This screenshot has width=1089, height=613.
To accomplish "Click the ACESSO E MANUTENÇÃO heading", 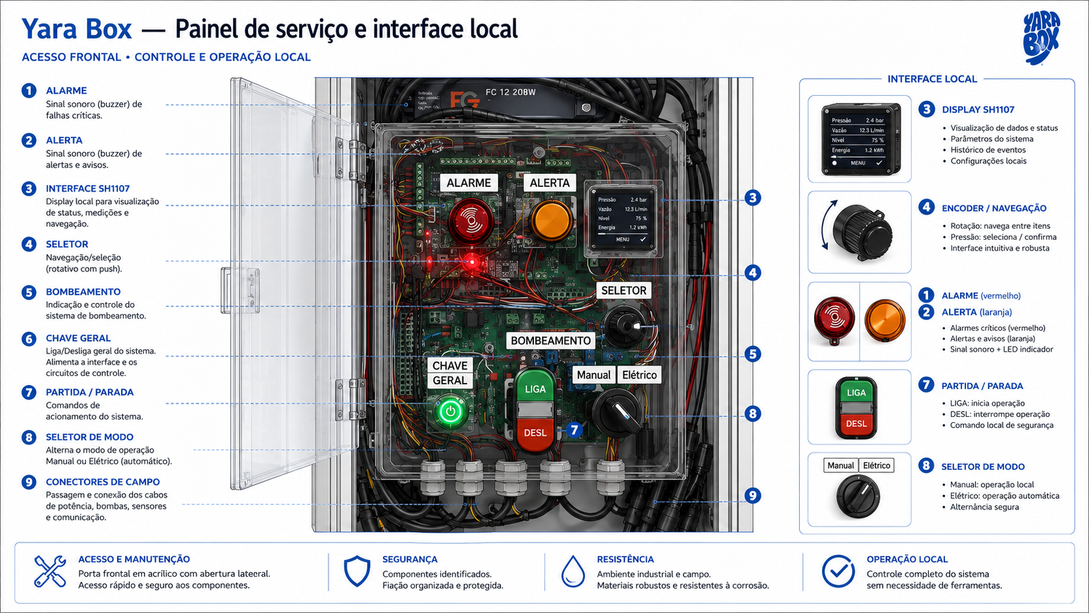I will coord(134,560).
